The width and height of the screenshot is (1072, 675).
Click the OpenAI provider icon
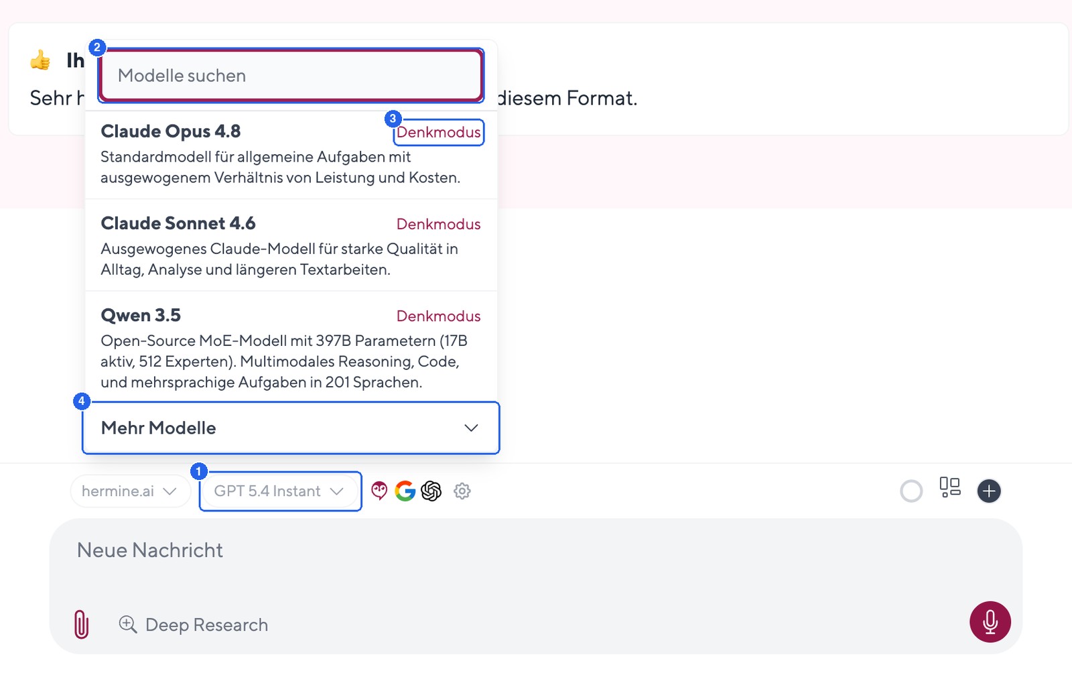431,491
